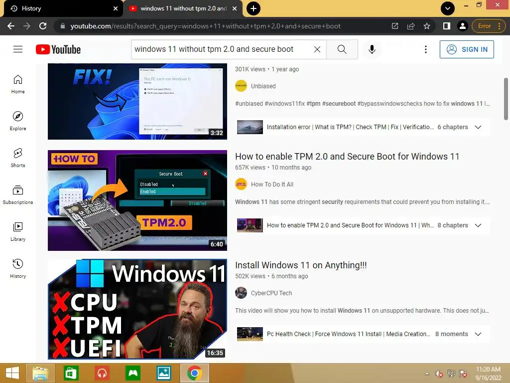This screenshot has width=510, height=383.
Task: Open the Unbiased channel name link
Action: [263, 86]
